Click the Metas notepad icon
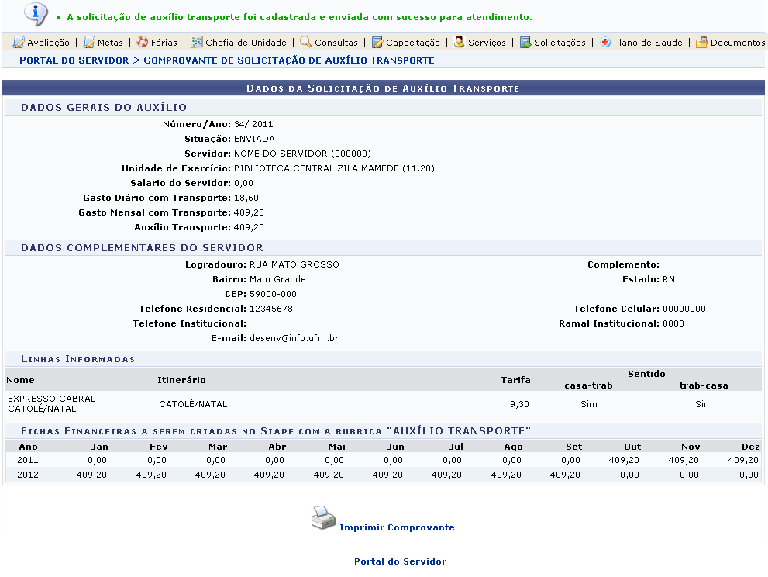The height and width of the screenshot is (577, 768). (89, 43)
